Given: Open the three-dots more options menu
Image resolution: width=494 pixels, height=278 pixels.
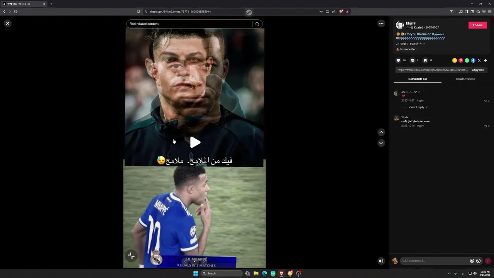Looking at the screenshot, I should [381, 24].
